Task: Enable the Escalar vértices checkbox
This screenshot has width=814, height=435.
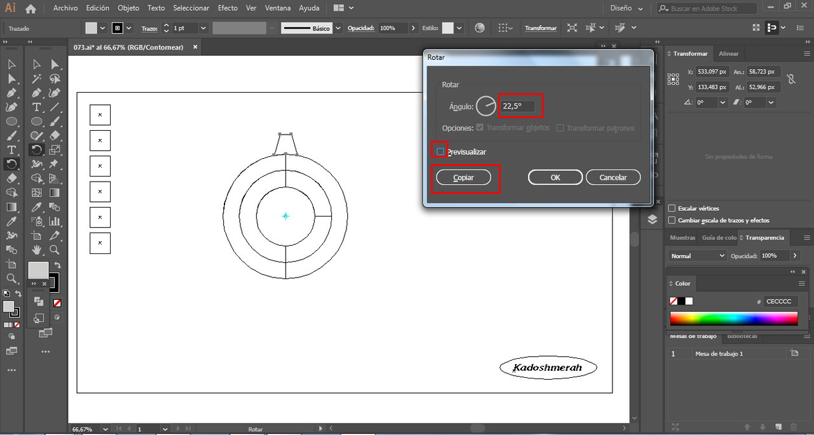Action: [x=672, y=208]
